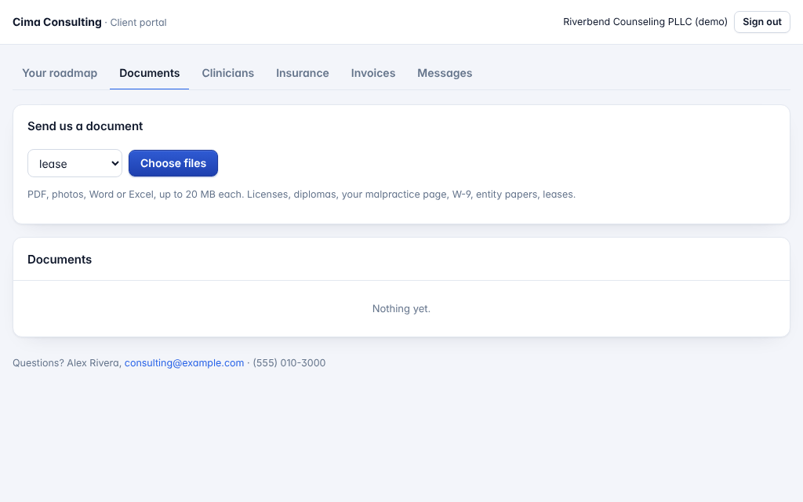Screen dimensions: 803x502
Task: Click Riverbend Counseling PLLC (demo) account name
Action: [645, 22]
